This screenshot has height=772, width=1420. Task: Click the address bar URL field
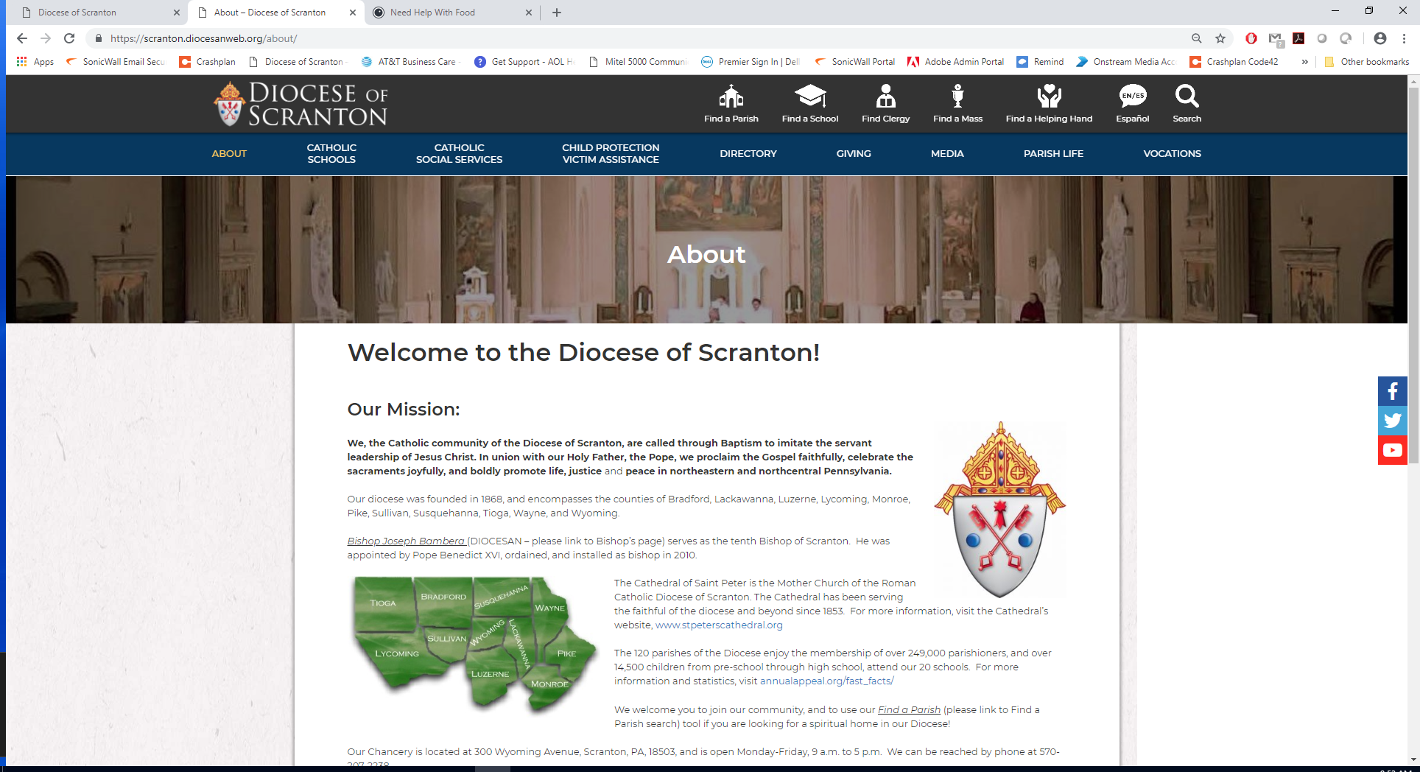(x=641, y=38)
